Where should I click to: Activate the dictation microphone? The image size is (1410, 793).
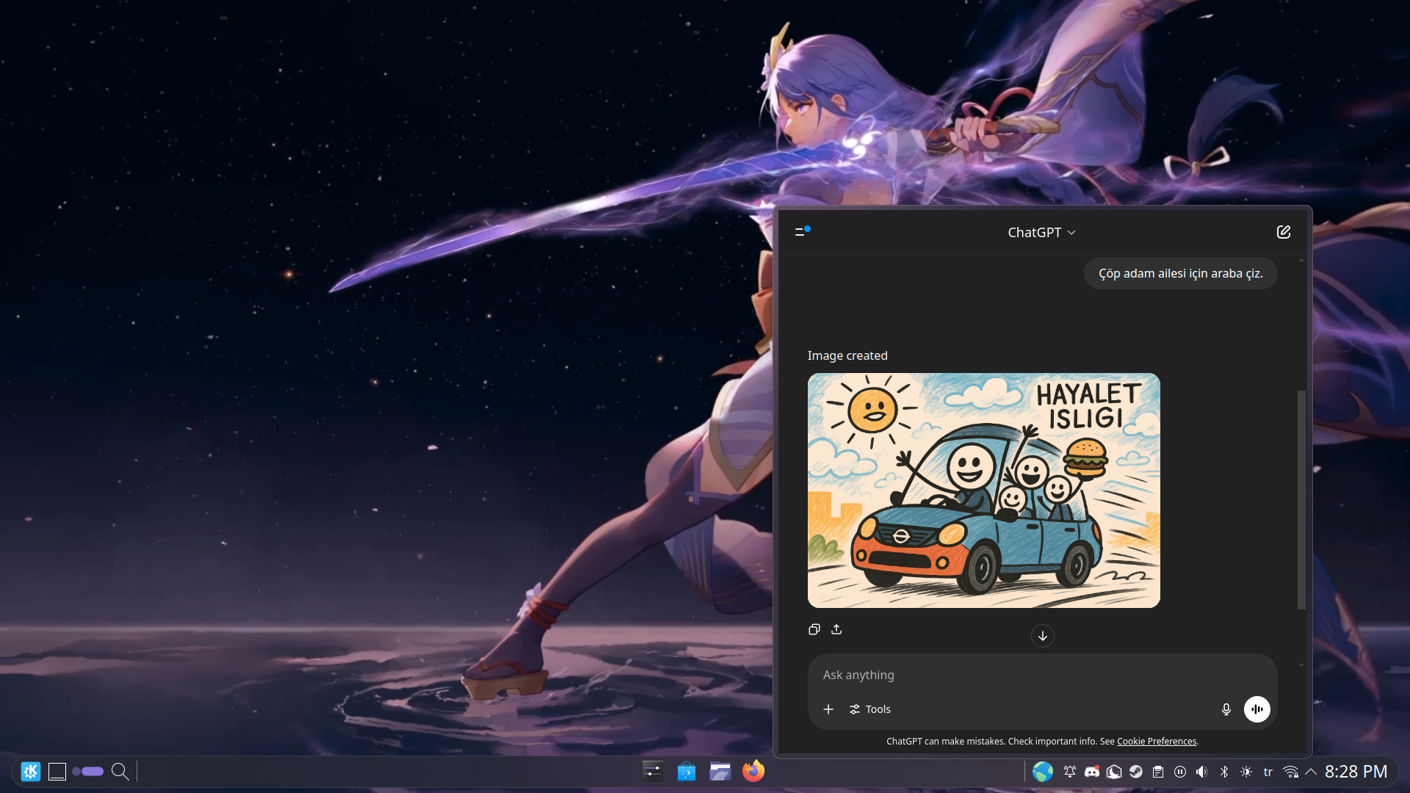pyautogui.click(x=1226, y=709)
